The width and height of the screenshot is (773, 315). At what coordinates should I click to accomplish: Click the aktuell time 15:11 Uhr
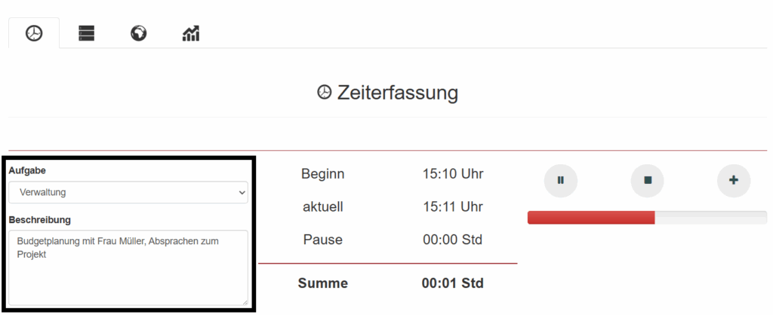click(453, 206)
